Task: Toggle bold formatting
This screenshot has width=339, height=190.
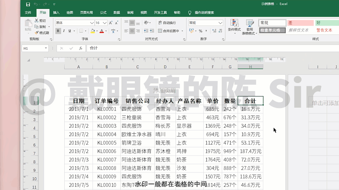Action: (x=58, y=31)
